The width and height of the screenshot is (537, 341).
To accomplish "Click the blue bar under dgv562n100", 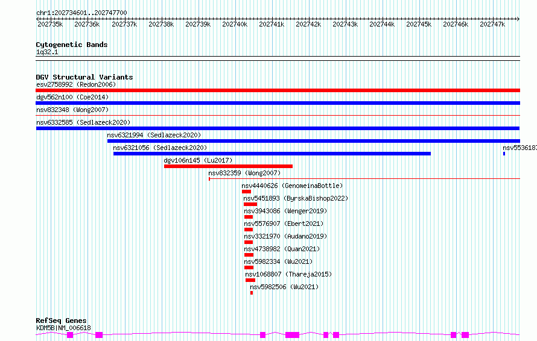I will [x=278, y=103].
